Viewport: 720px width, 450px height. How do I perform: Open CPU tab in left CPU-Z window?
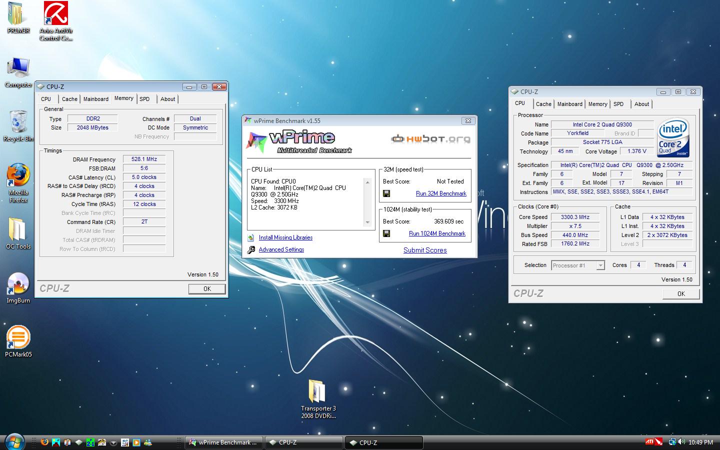coord(46,99)
